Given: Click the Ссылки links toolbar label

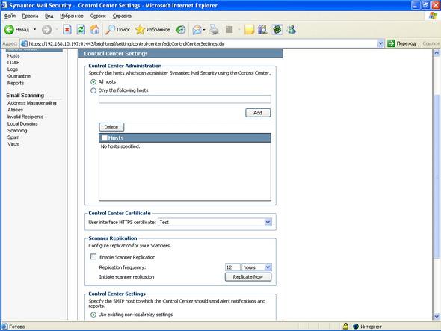Looking at the screenshot, I should click(431, 43).
